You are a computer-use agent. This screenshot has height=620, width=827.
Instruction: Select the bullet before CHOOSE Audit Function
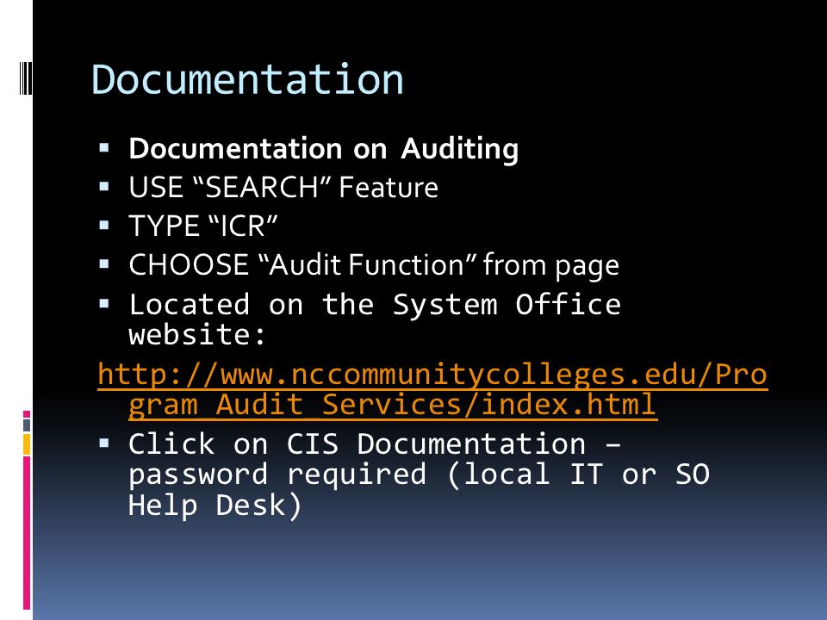104,263
